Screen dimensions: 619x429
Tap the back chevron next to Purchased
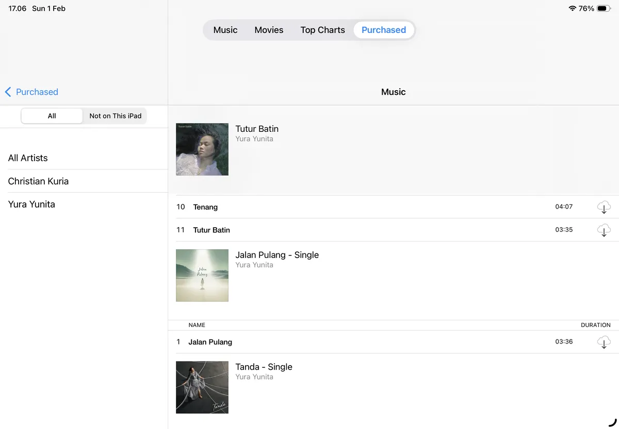point(8,92)
